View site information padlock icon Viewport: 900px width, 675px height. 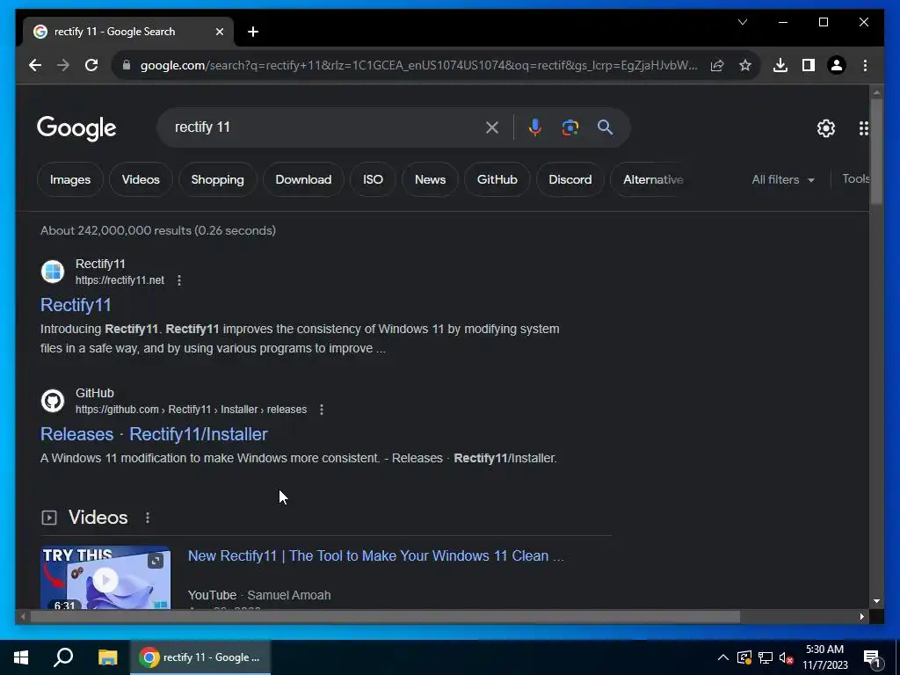pos(127,65)
